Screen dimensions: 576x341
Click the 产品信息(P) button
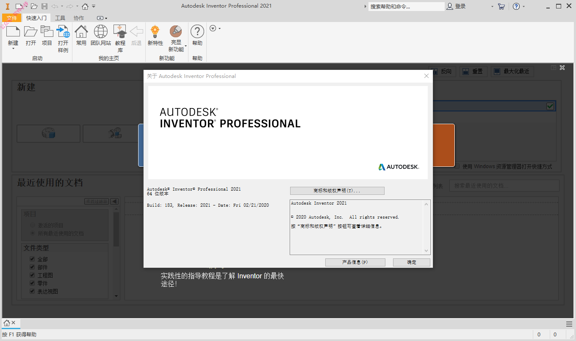pyautogui.click(x=355, y=262)
